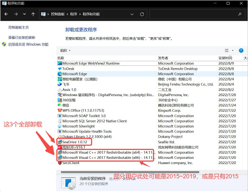Go forward with the forward arrow

click(x=16, y=14)
